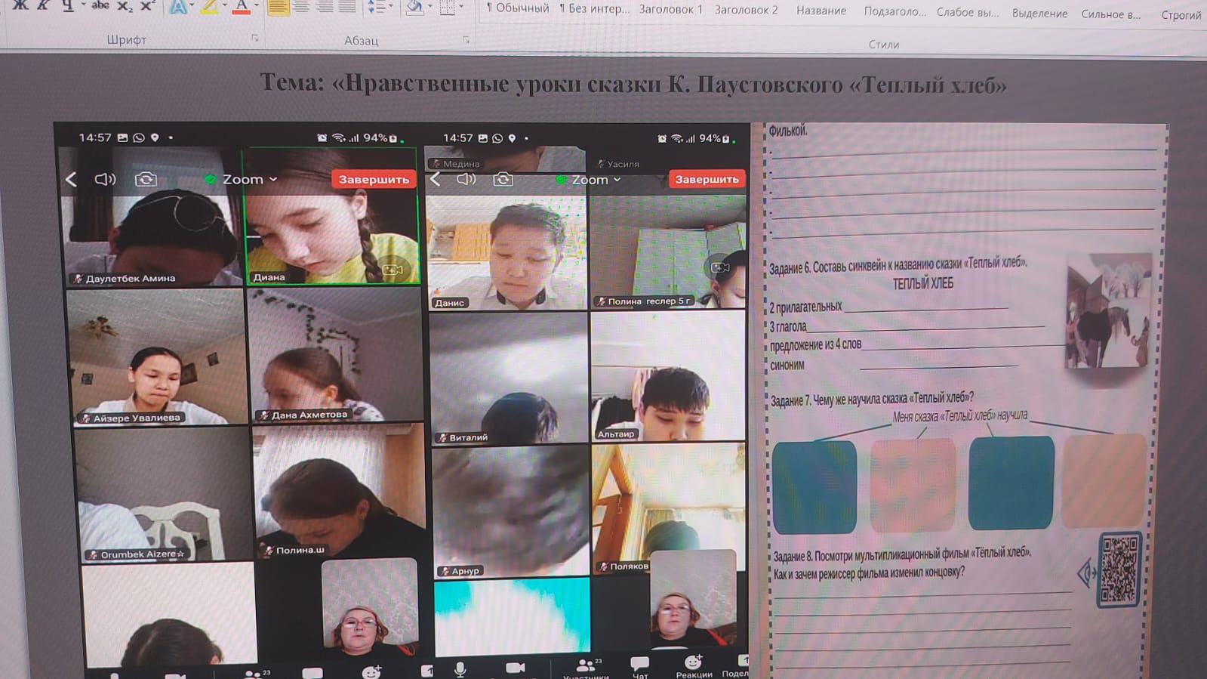Apply Сильное в... style
This screenshot has width=1207, height=679.
click(x=1110, y=14)
